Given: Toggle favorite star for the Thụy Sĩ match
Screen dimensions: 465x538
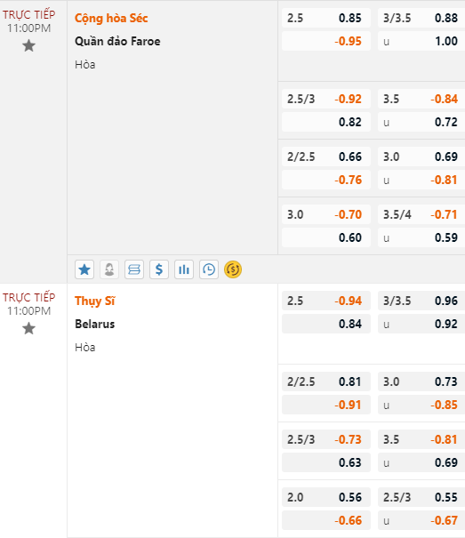Looking at the screenshot, I should [28, 328].
